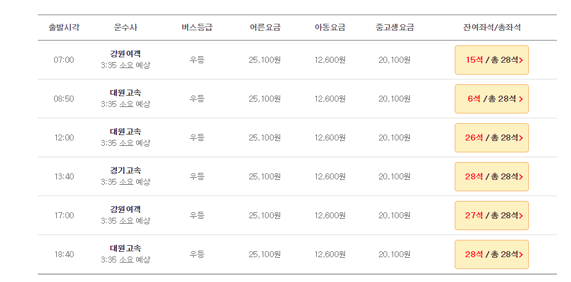Click the adult fare in the 13:40 row
Screen dimensions: 571x282
pos(265,177)
